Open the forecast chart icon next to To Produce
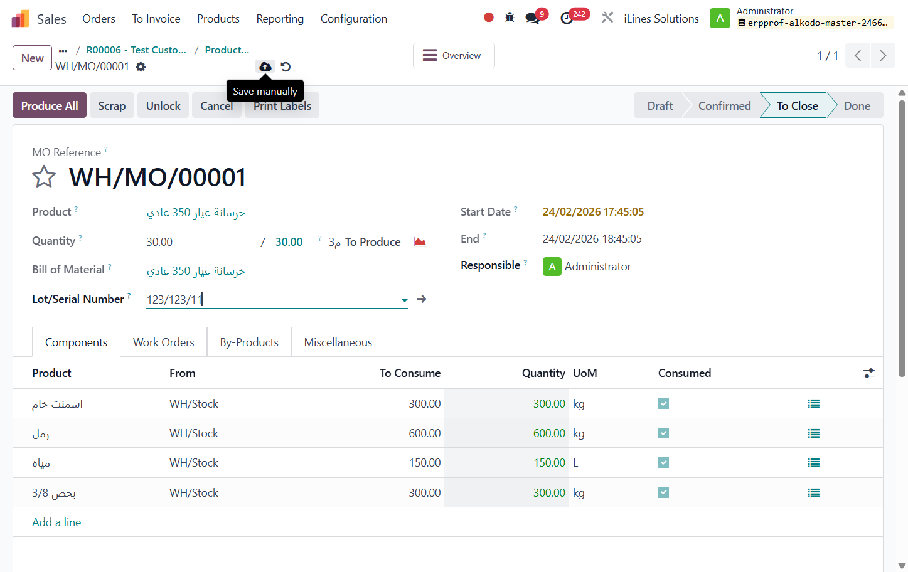Image resolution: width=908 pixels, height=572 pixels. click(x=420, y=242)
